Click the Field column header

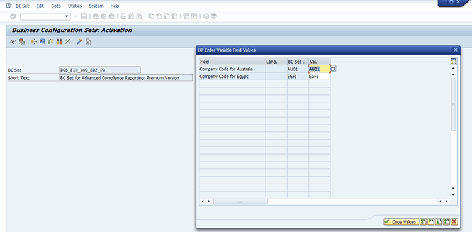coord(232,62)
